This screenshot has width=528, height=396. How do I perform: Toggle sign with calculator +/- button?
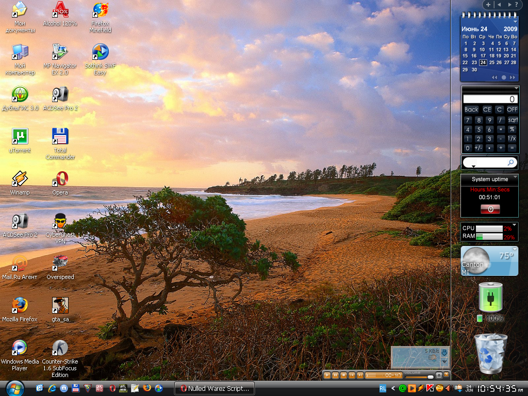478,148
